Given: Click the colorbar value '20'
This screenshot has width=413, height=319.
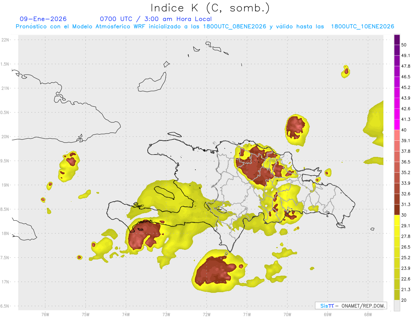Looking at the screenshot, I should pyautogui.click(x=404, y=300).
